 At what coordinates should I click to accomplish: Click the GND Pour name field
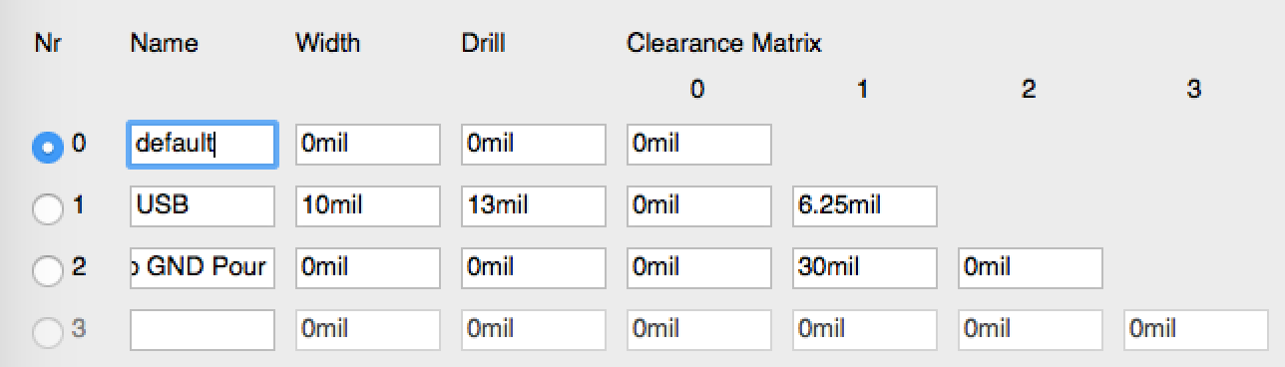[x=203, y=268]
